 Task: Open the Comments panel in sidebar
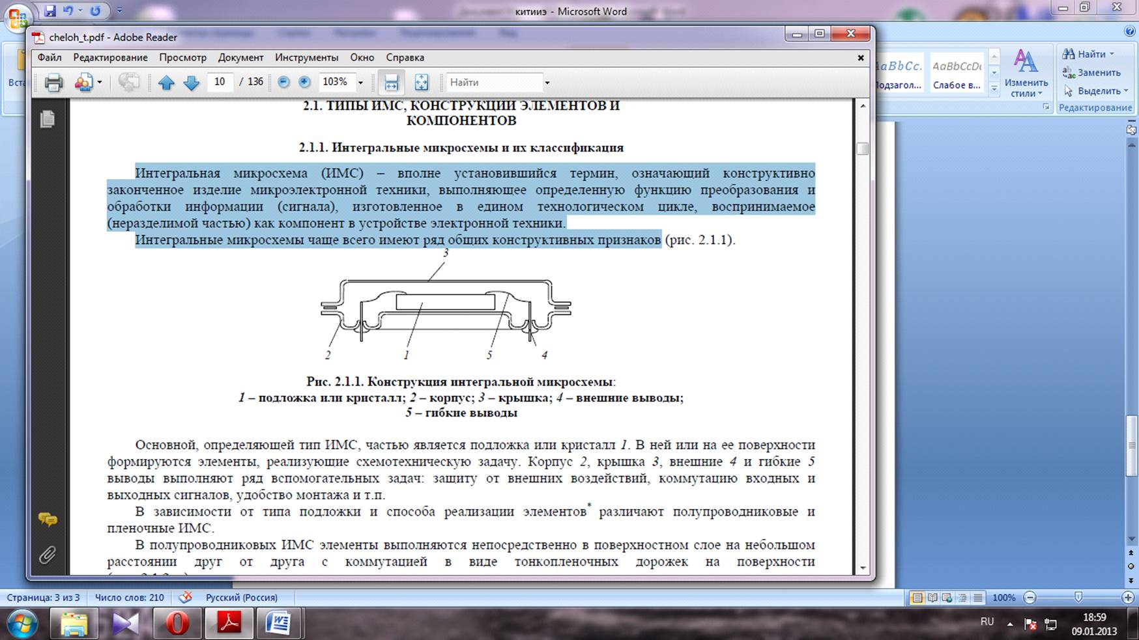point(48,520)
